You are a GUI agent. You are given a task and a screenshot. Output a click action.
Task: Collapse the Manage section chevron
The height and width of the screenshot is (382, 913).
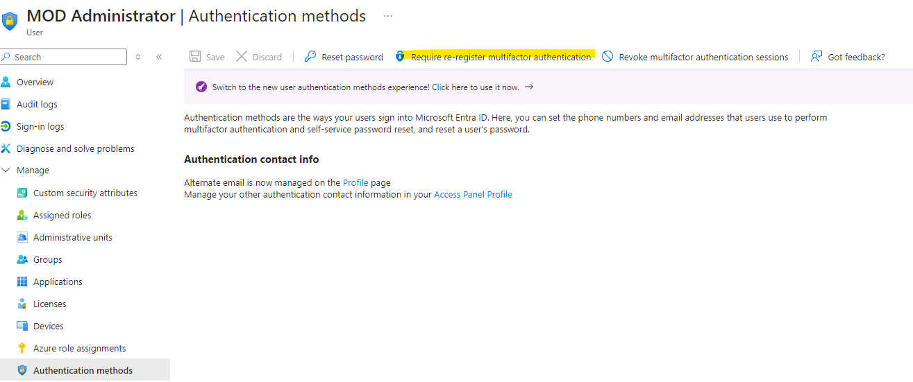click(x=6, y=170)
